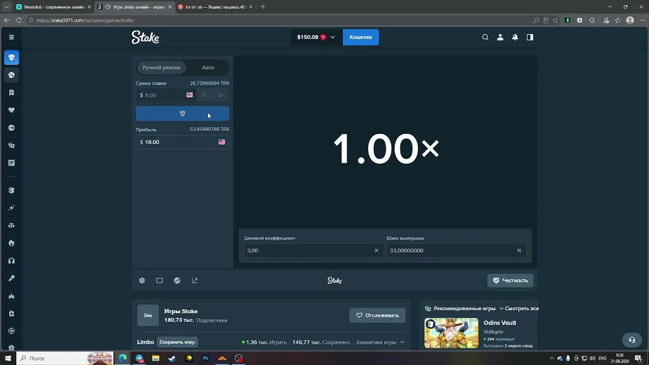
Task: Click the blue place-bet button
Action: (183, 114)
